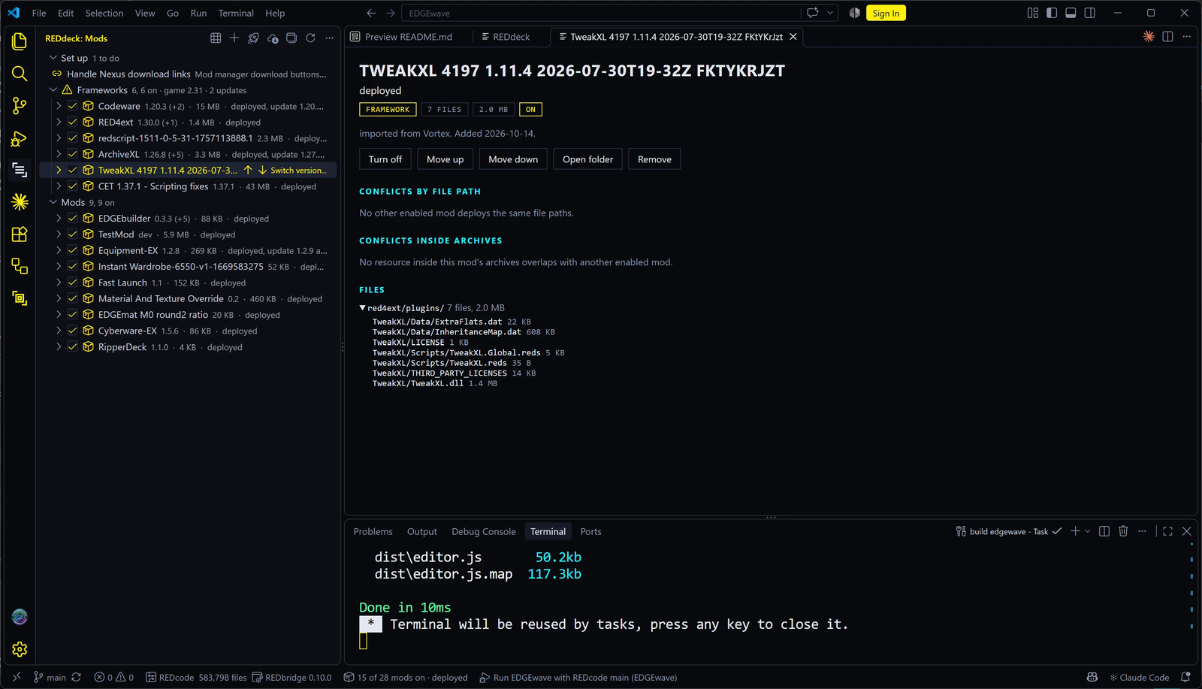Collapse the red4ext/plugins/ files disclosure triangle

click(362, 308)
